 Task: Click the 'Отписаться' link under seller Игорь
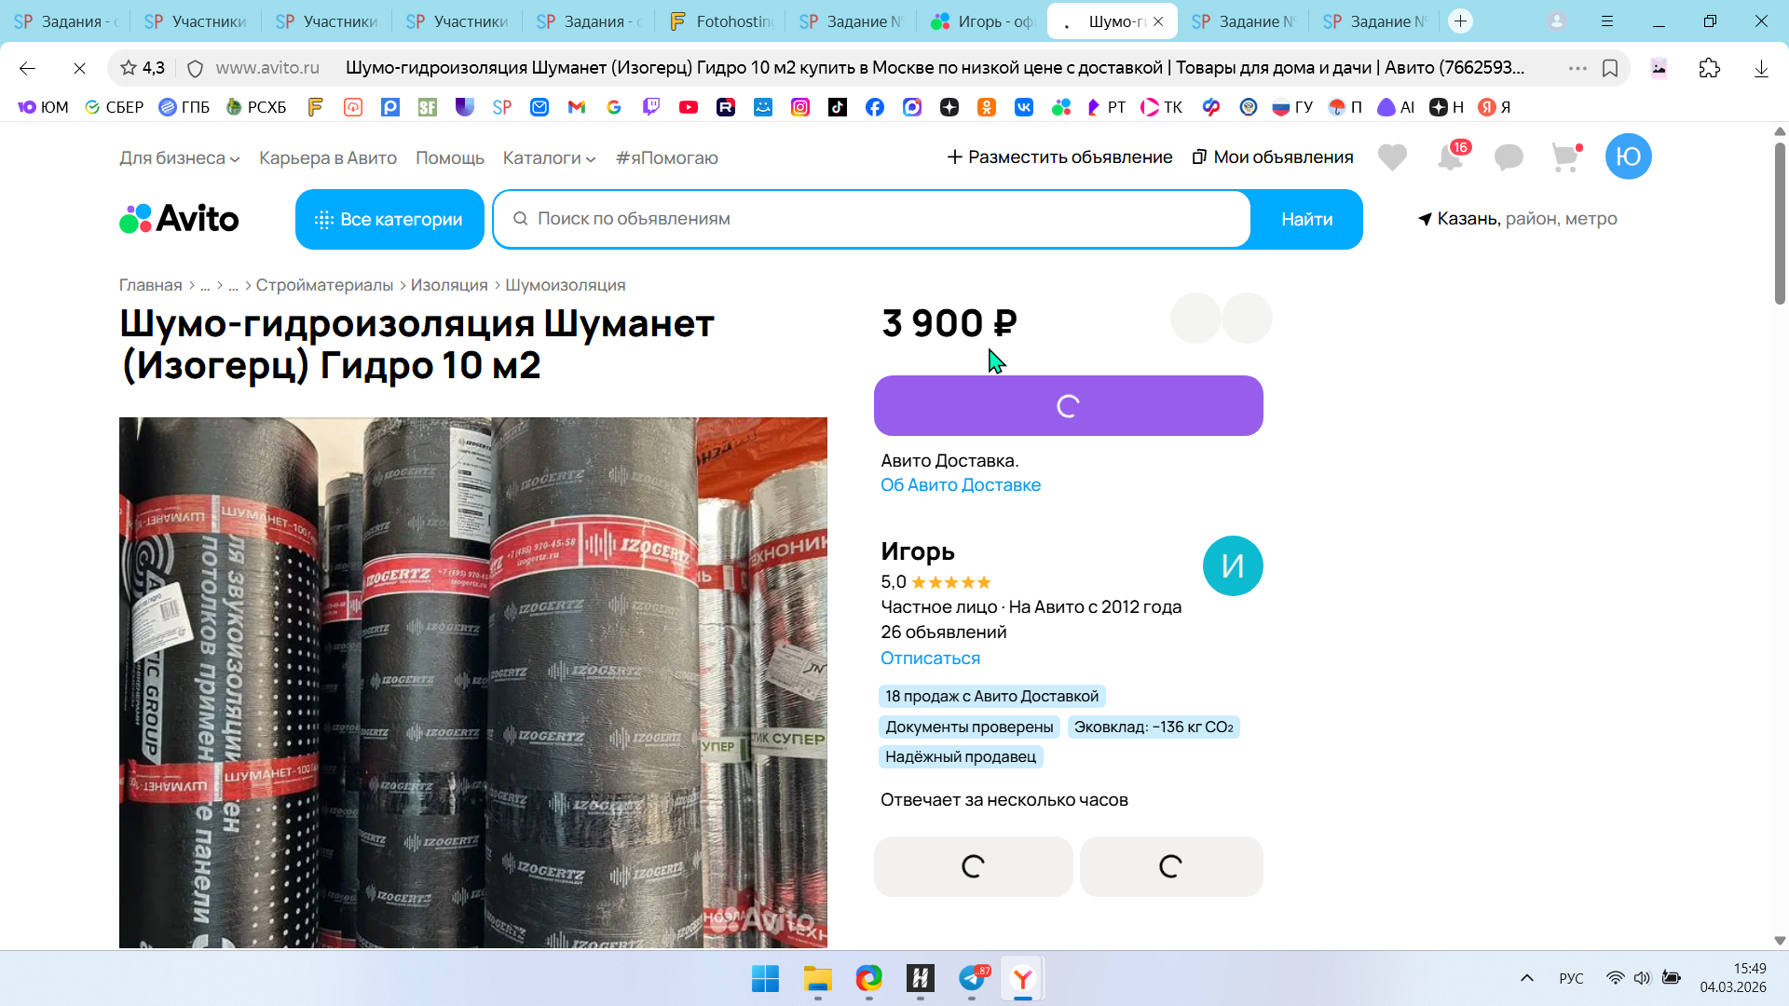coord(930,659)
